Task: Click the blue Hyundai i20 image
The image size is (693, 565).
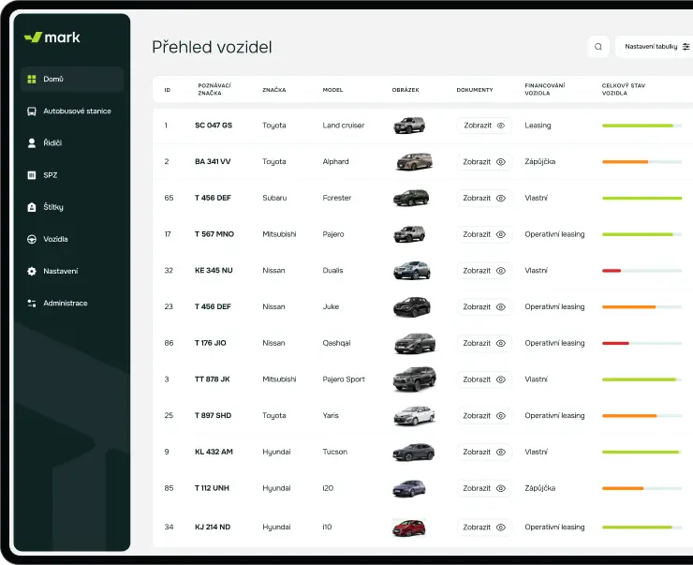Action: coord(409,488)
